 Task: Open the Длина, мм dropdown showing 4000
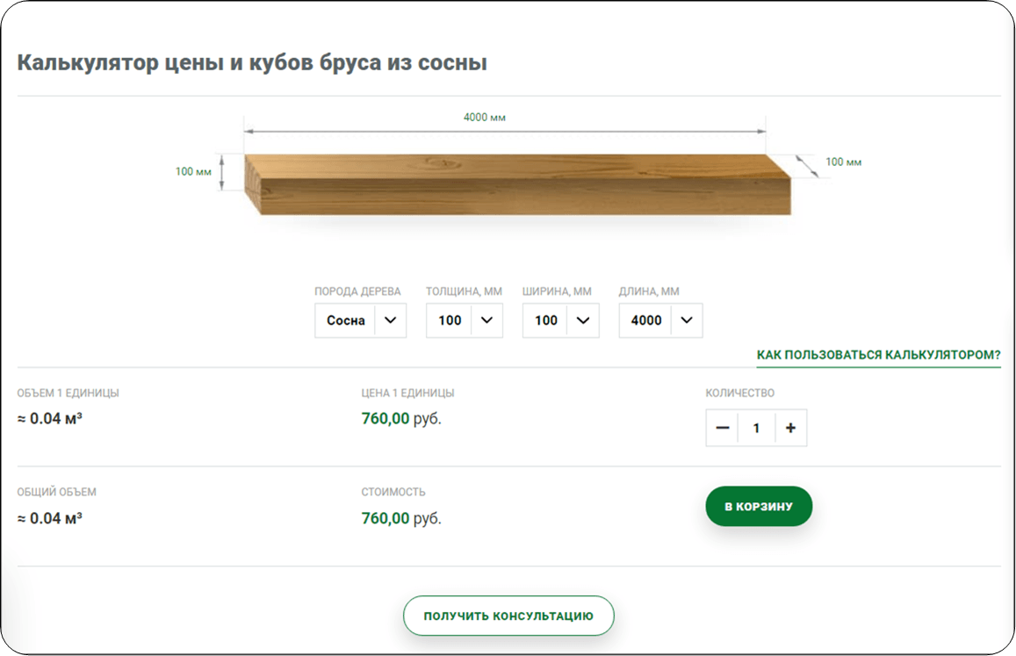tap(660, 321)
